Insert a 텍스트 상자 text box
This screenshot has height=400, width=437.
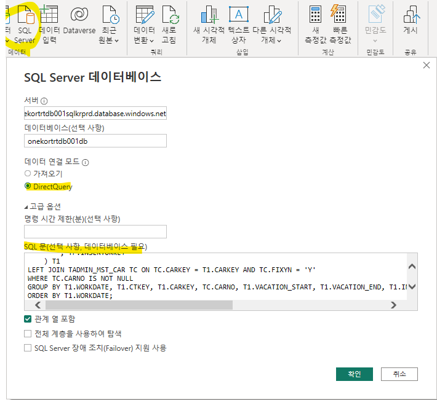pyautogui.click(x=239, y=25)
